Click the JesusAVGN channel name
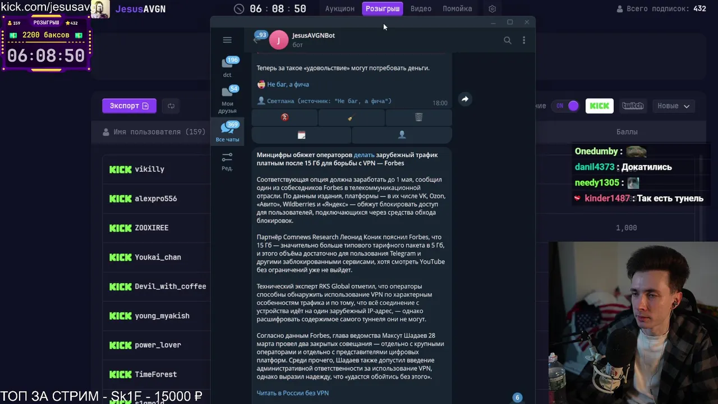Viewport: 718px width, 404px height. pyautogui.click(x=140, y=9)
